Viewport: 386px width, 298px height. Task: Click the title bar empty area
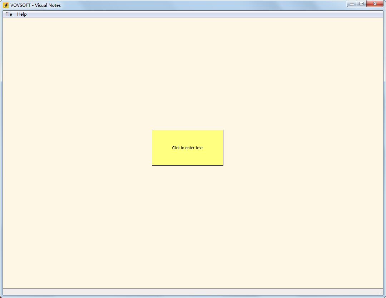coord(202,5)
